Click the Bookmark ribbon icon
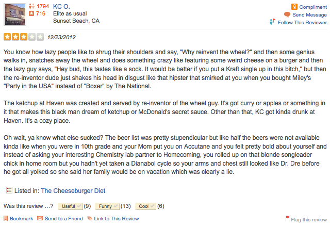Screen dimensions: 330x226 pos(5,219)
